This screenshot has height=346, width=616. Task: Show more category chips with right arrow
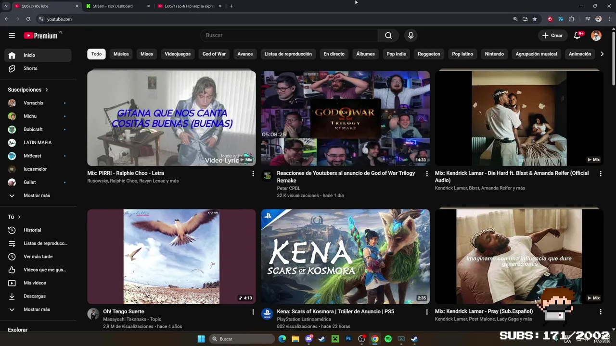(x=602, y=54)
